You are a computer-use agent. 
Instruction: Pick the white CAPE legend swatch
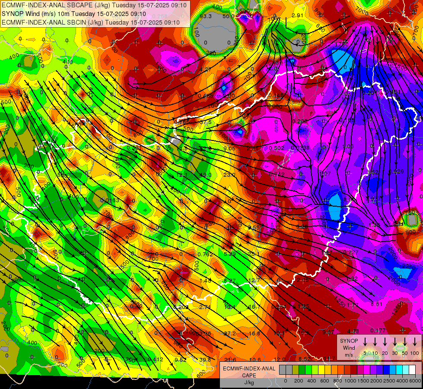point(412,370)
